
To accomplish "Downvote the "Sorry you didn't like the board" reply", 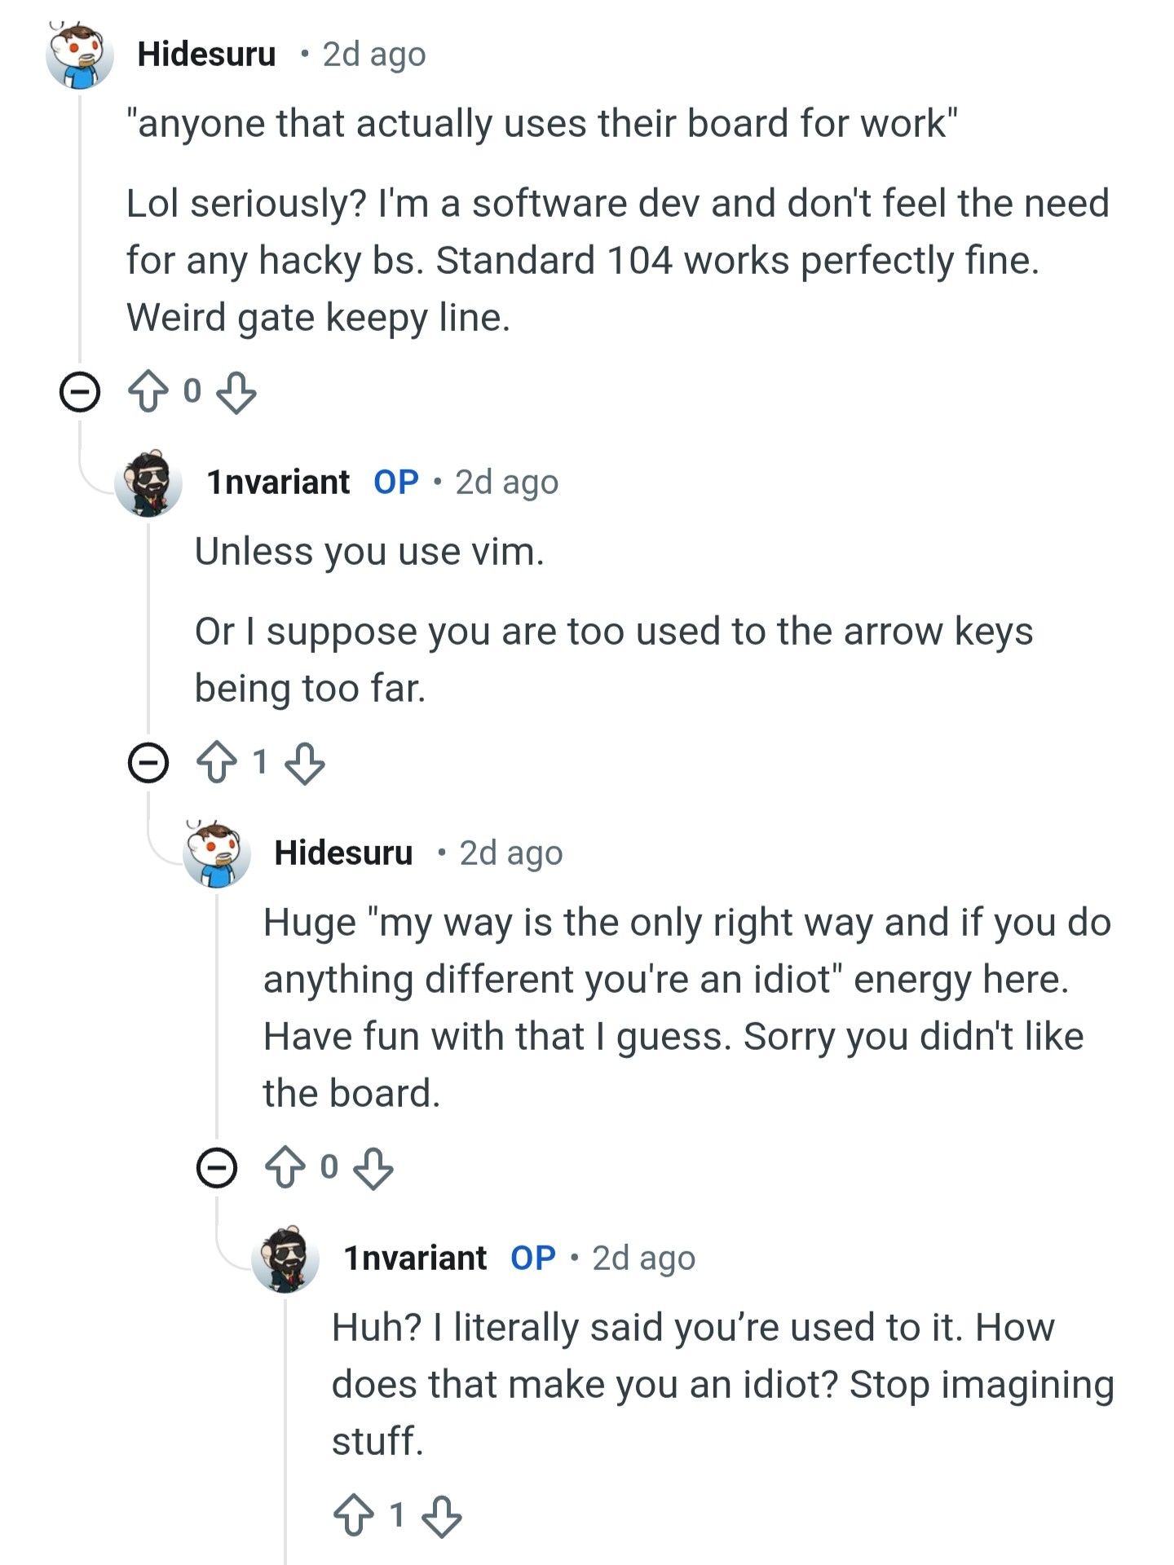I will pyautogui.click(x=373, y=1167).
